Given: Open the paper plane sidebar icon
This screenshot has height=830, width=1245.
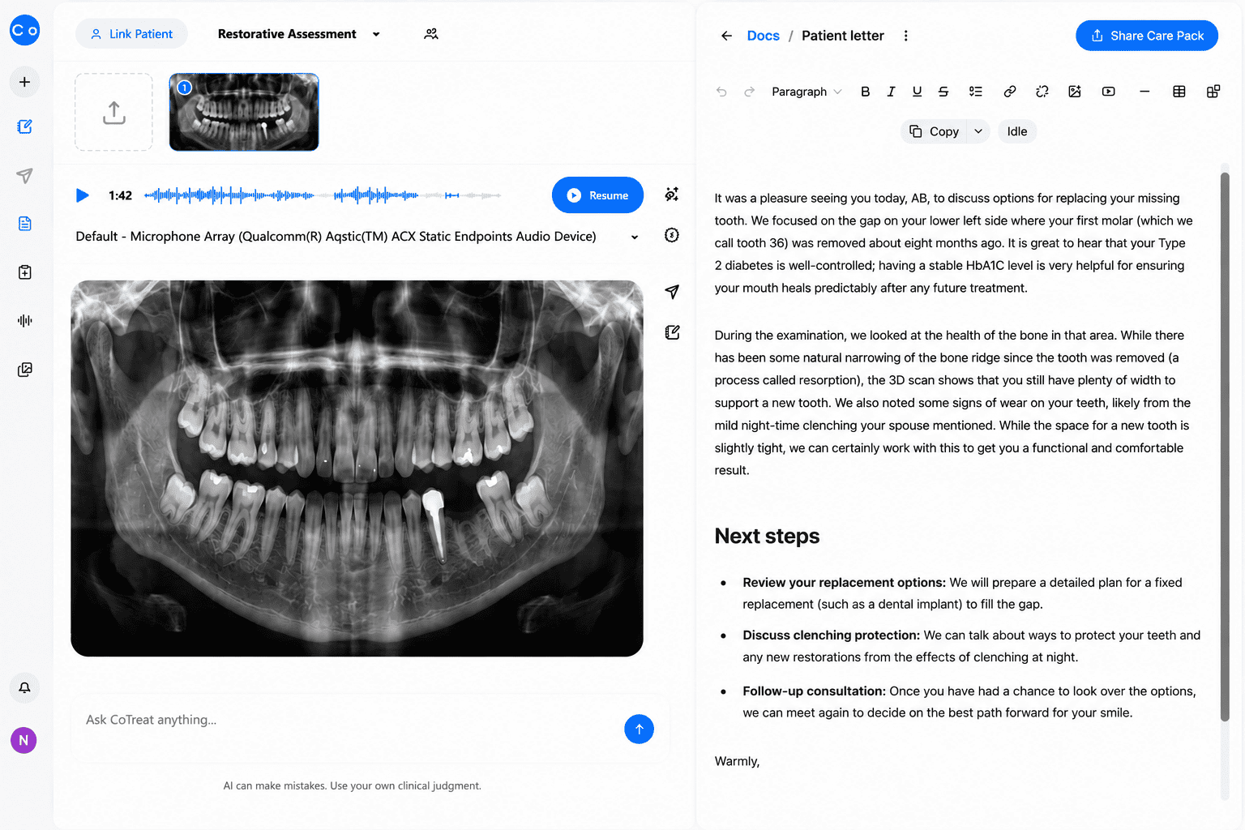Looking at the screenshot, I should (24, 175).
